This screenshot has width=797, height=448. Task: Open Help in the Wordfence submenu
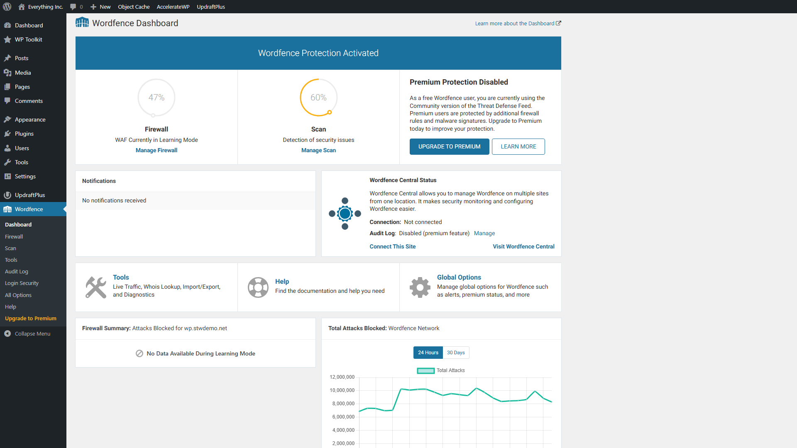pos(10,307)
